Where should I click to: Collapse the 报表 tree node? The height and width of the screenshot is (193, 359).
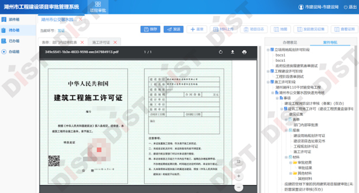pyautogui.click(x=286, y=130)
